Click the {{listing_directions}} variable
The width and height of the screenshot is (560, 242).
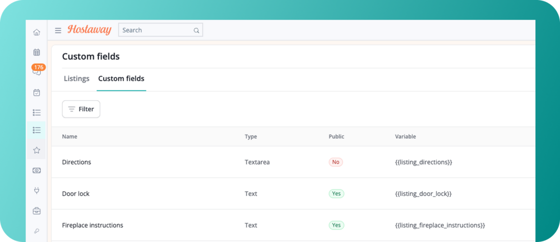[x=423, y=162]
